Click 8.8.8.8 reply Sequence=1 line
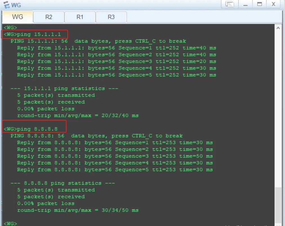Viewport: 285px width, 226px height. pyautogui.click(x=115, y=143)
